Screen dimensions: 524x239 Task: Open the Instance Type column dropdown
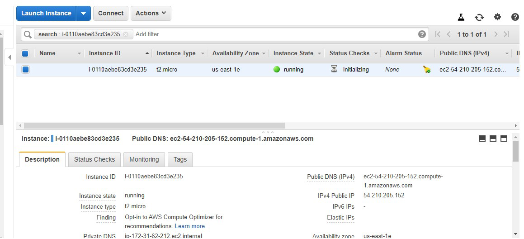(x=203, y=53)
